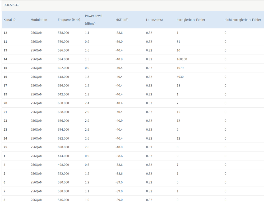Image resolution: width=264 pixels, height=202 pixels.
Task: Click the korrigierbare Fehler column header
Action: point(191,20)
